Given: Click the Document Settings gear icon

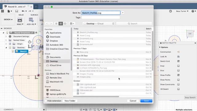Looking at the screenshot, I should (10, 36).
